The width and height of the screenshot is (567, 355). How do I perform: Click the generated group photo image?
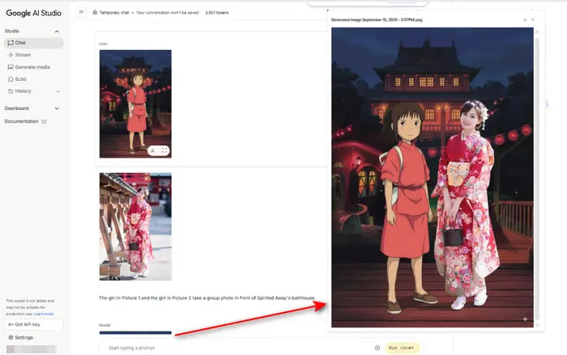432,177
